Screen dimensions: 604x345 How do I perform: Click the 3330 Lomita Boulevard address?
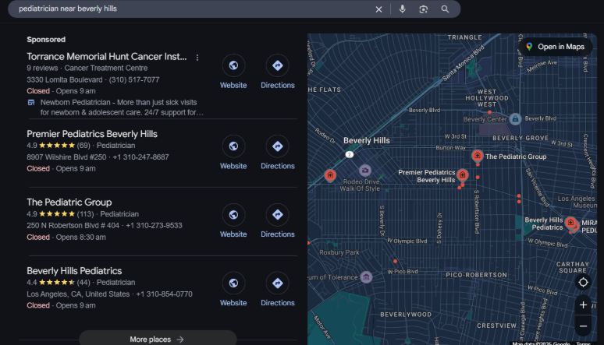point(64,79)
